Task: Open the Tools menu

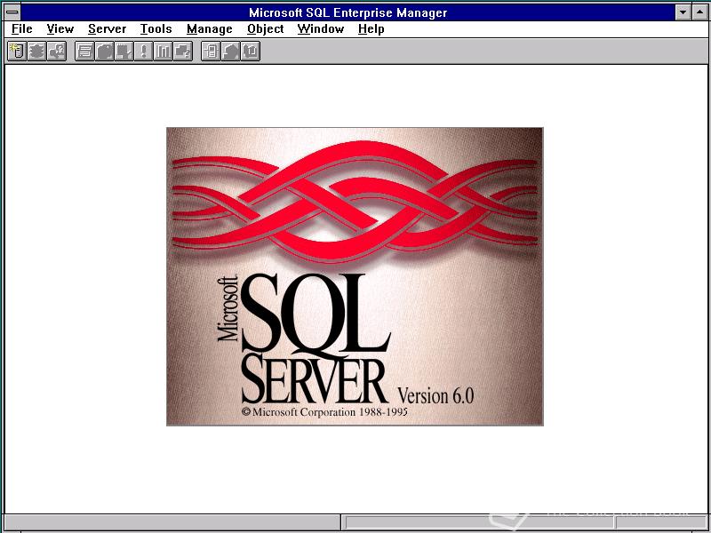Action: (x=156, y=29)
